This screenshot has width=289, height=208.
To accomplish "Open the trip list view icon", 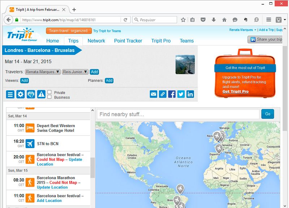I will tap(10, 94).
